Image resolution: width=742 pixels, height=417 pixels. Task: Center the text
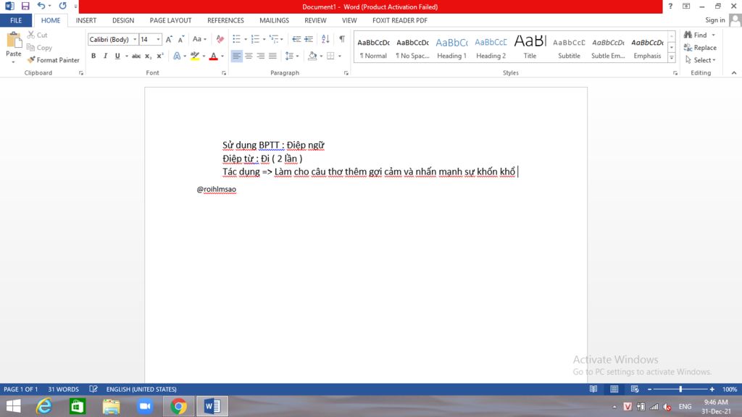(x=249, y=56)
